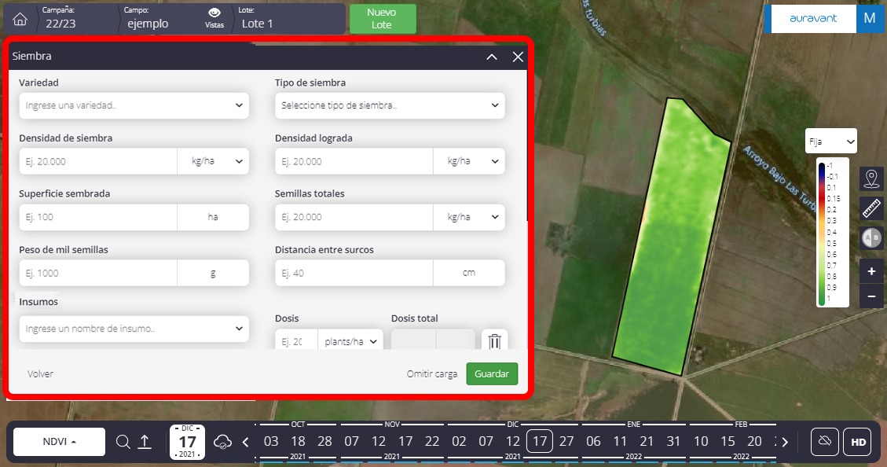The image size is (887, 467).
Task: Focus the Densidad de siembra input
Action: click(98, 161)
